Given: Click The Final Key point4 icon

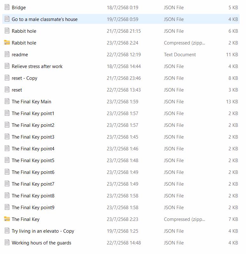Looking at the screenshot, I should tap(7, 148).
